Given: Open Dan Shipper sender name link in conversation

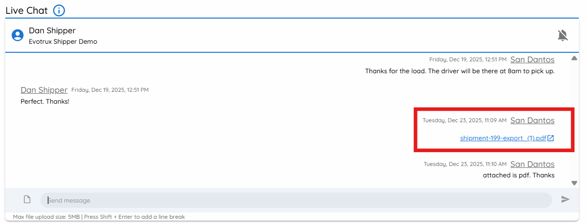Looking at the screenshot, I should tap(44, 90).
